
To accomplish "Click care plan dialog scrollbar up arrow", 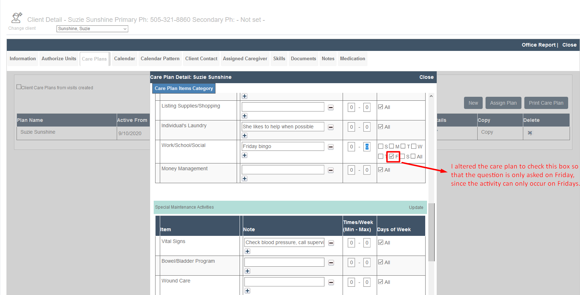I will point(431,96).
